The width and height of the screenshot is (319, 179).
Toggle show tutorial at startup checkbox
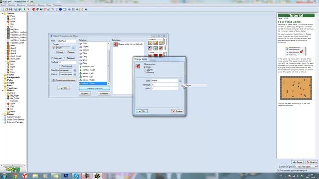pyautogui.click(x=279, y=170)
